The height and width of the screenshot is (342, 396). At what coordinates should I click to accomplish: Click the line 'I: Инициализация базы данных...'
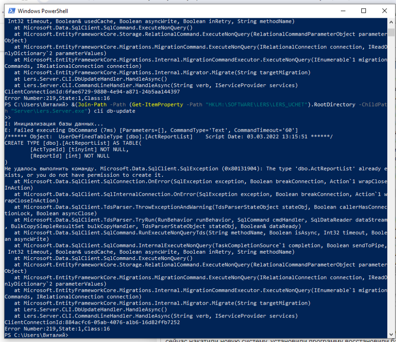[x=54, y=124]
